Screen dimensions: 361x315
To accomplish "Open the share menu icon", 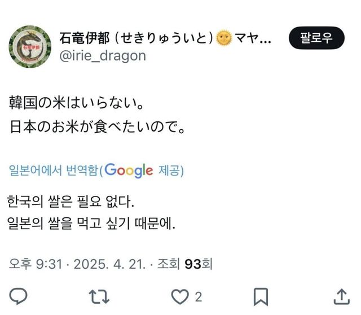I will coord(342,296).
